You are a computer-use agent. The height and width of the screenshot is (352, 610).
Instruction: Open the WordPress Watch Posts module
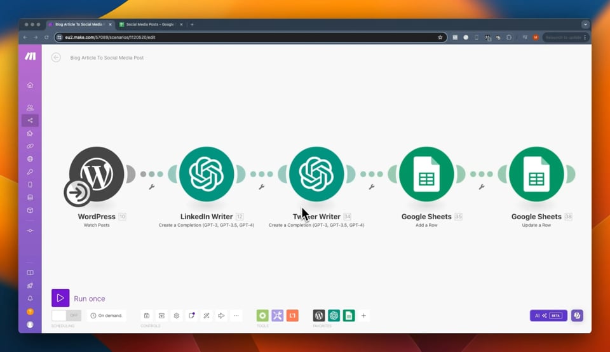[x=97, y=174]
